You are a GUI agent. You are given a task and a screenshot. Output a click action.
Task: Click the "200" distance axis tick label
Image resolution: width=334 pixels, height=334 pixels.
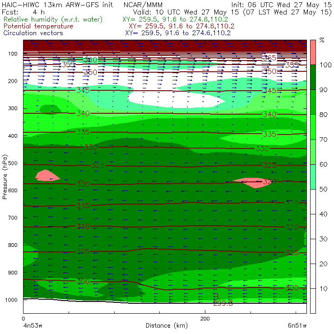(x=205, y=319)
